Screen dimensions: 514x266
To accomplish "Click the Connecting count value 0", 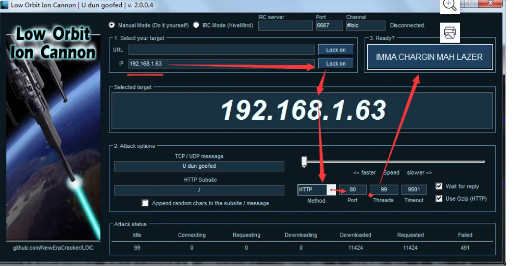I will tap(192, 248).
